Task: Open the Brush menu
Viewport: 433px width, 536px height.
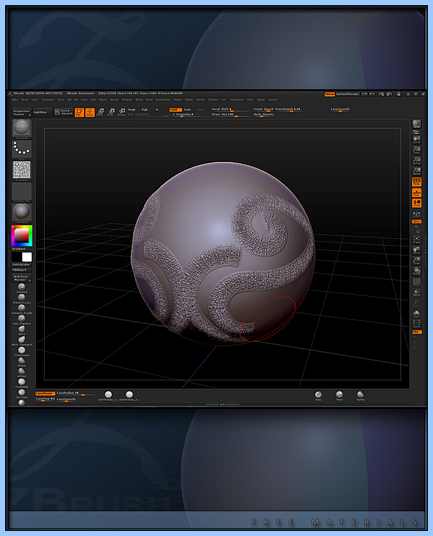Action: [25, 100]
